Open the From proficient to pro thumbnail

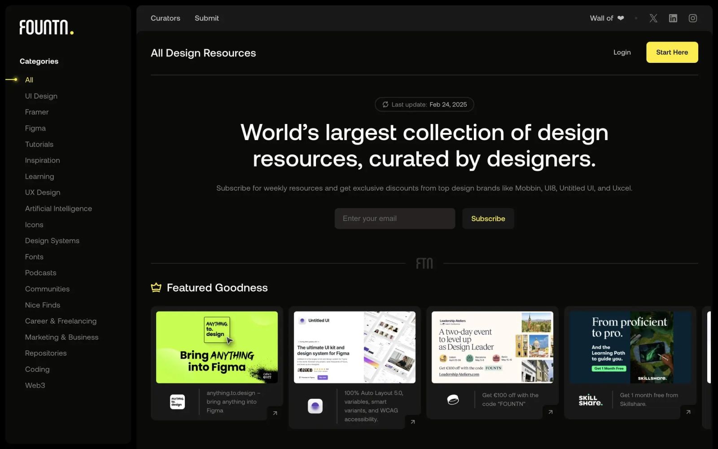tap(630, 347)
